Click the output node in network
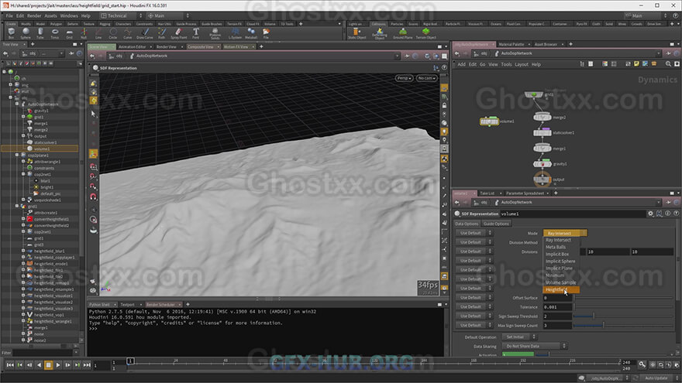Screen dimensions: 682x383 pyautogui.click(x=542, y=179)
